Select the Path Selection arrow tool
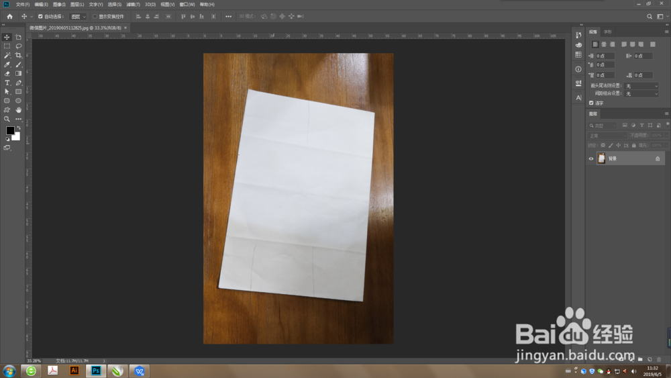The image size is (671, 378). pos(7,91)
